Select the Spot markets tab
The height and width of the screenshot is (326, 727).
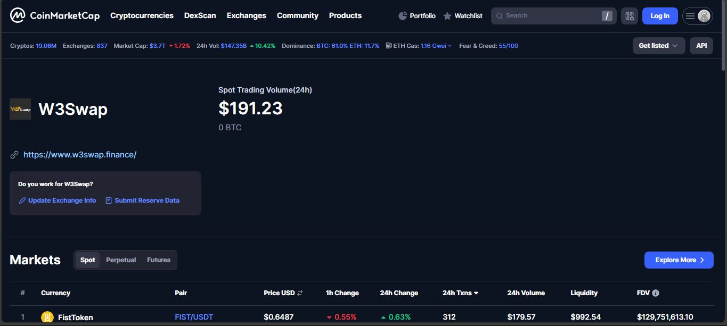click(88, 260)
